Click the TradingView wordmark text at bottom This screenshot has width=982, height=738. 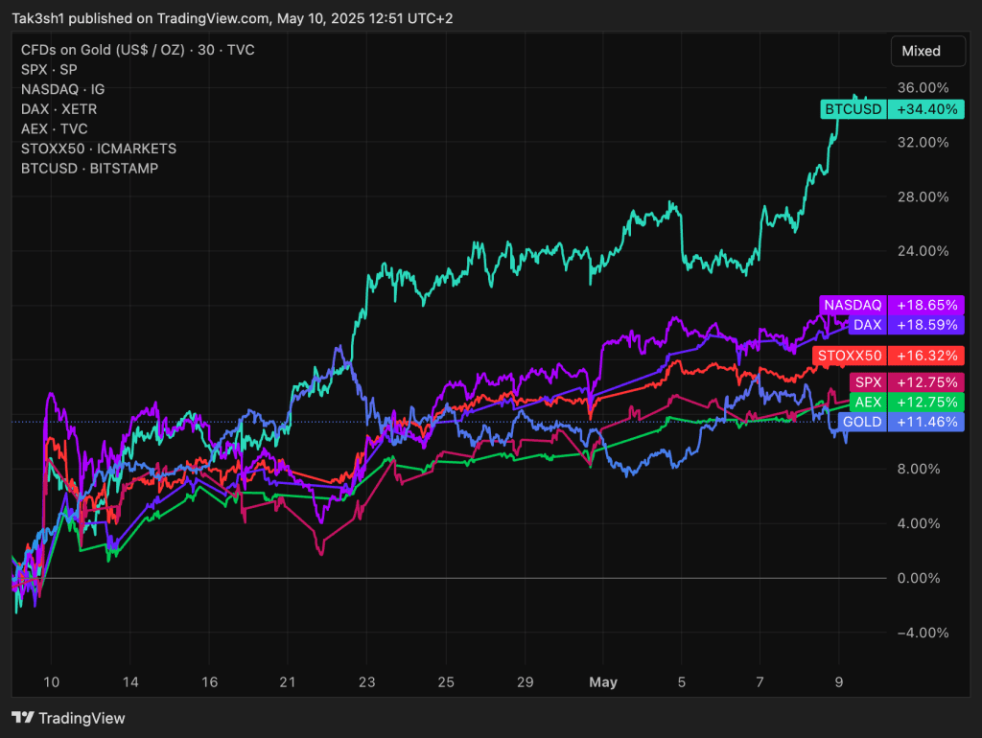[82, 718]
